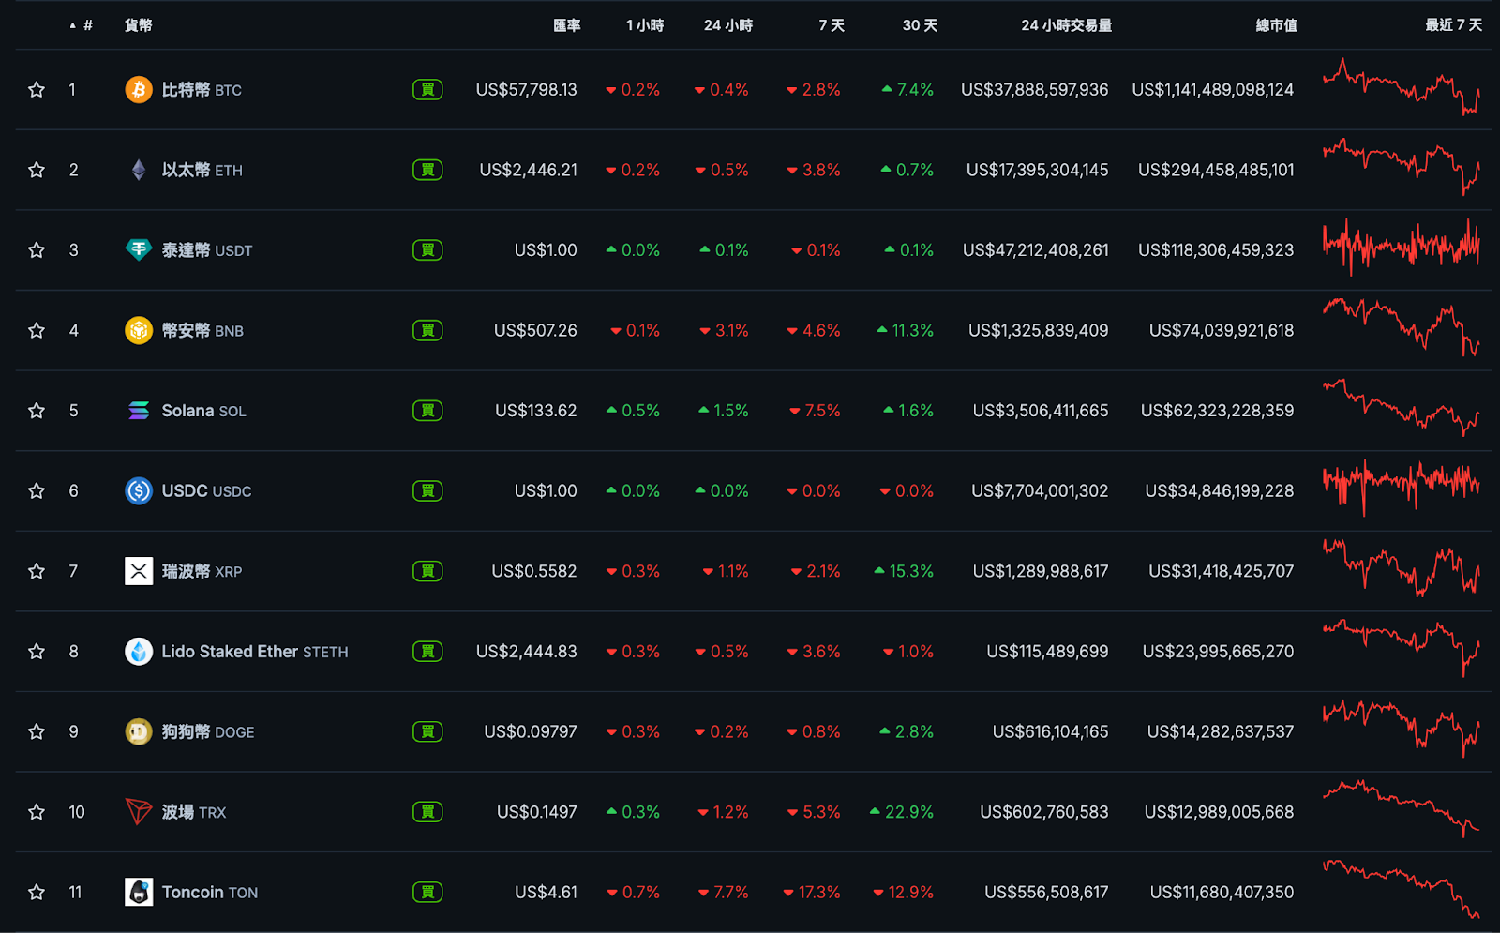This screenshot has width=1500, height=933.
Task: Click the Buy button for Toncoin
Action: (427, 892)
